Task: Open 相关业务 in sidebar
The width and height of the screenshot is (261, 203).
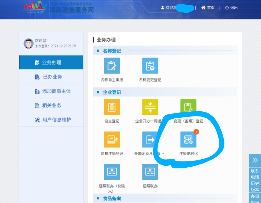Action: (x=51, y=105)
